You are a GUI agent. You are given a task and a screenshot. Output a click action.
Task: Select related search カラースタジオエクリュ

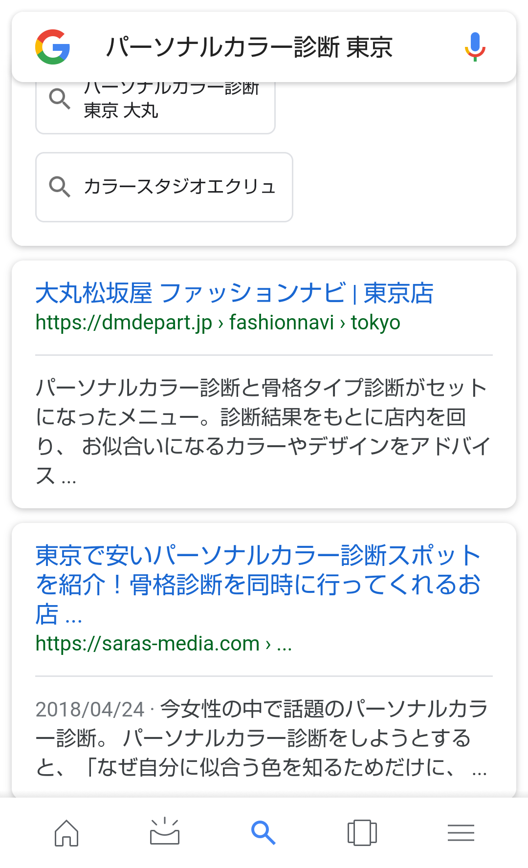164,187
